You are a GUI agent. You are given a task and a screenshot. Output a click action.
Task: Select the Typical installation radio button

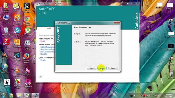click(75, 34)
